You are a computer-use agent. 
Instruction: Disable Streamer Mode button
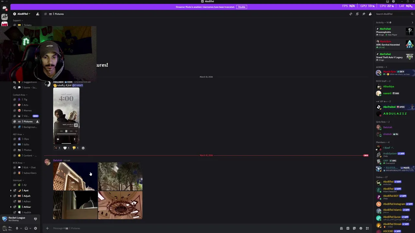click(x=242, y=7)
